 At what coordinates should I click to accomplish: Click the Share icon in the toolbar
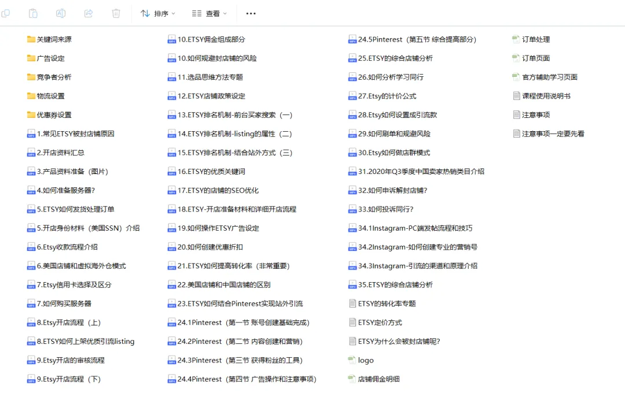tap(88, 13)
